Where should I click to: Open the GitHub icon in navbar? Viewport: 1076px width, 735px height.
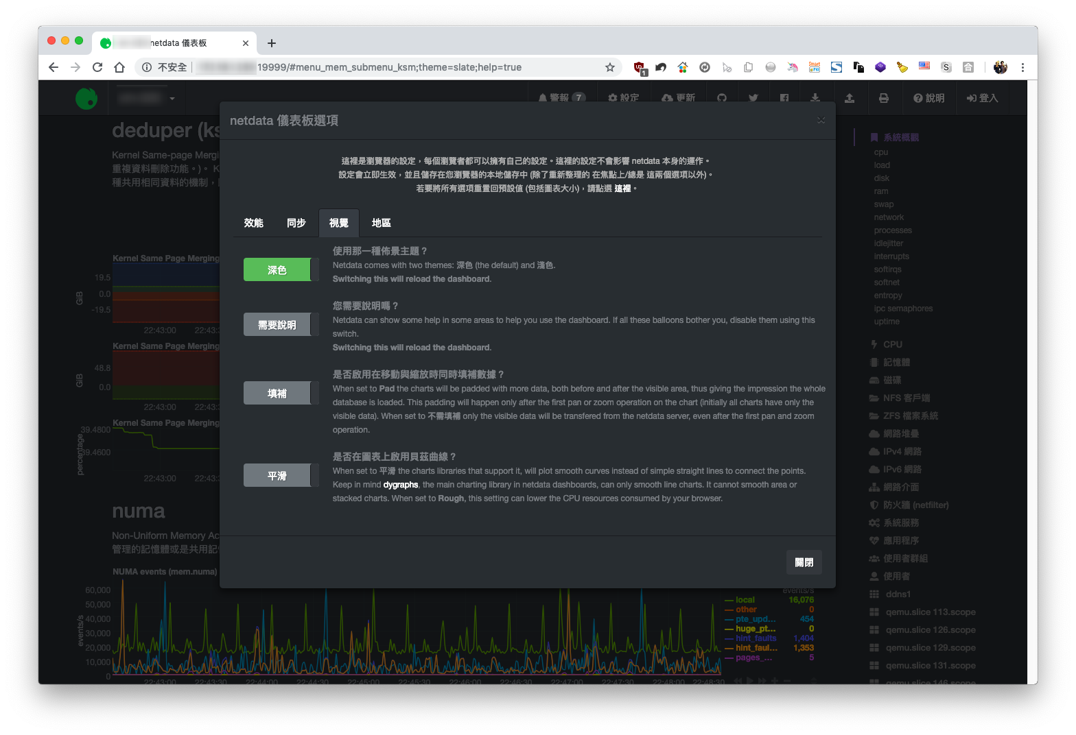point(722,98)
